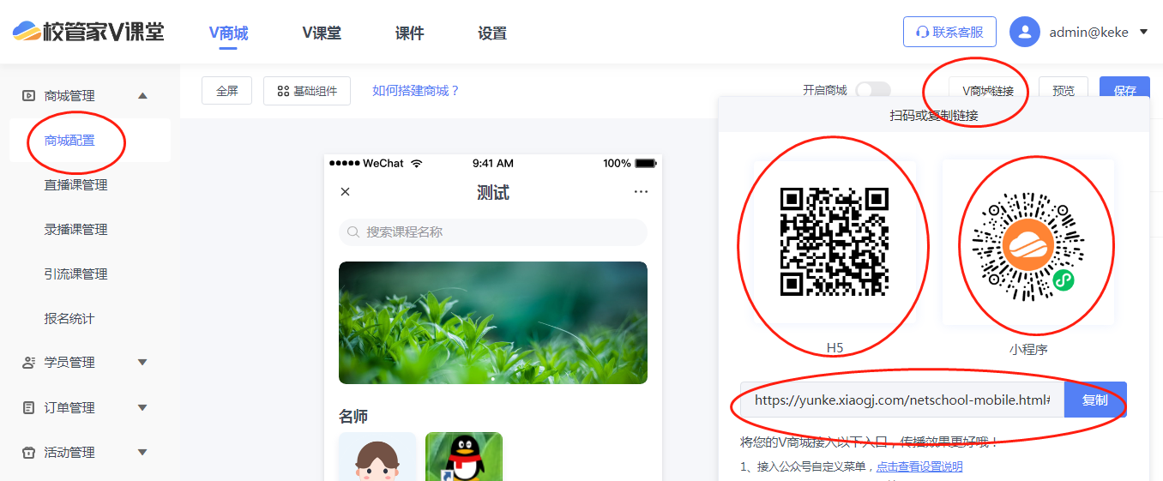Click the 联系客服 button
Screen dimensions: 1163x481
click(x=949, y=32)
